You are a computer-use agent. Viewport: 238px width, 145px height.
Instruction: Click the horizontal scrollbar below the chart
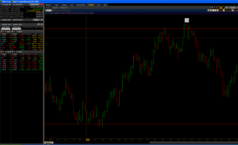[194, 143]
